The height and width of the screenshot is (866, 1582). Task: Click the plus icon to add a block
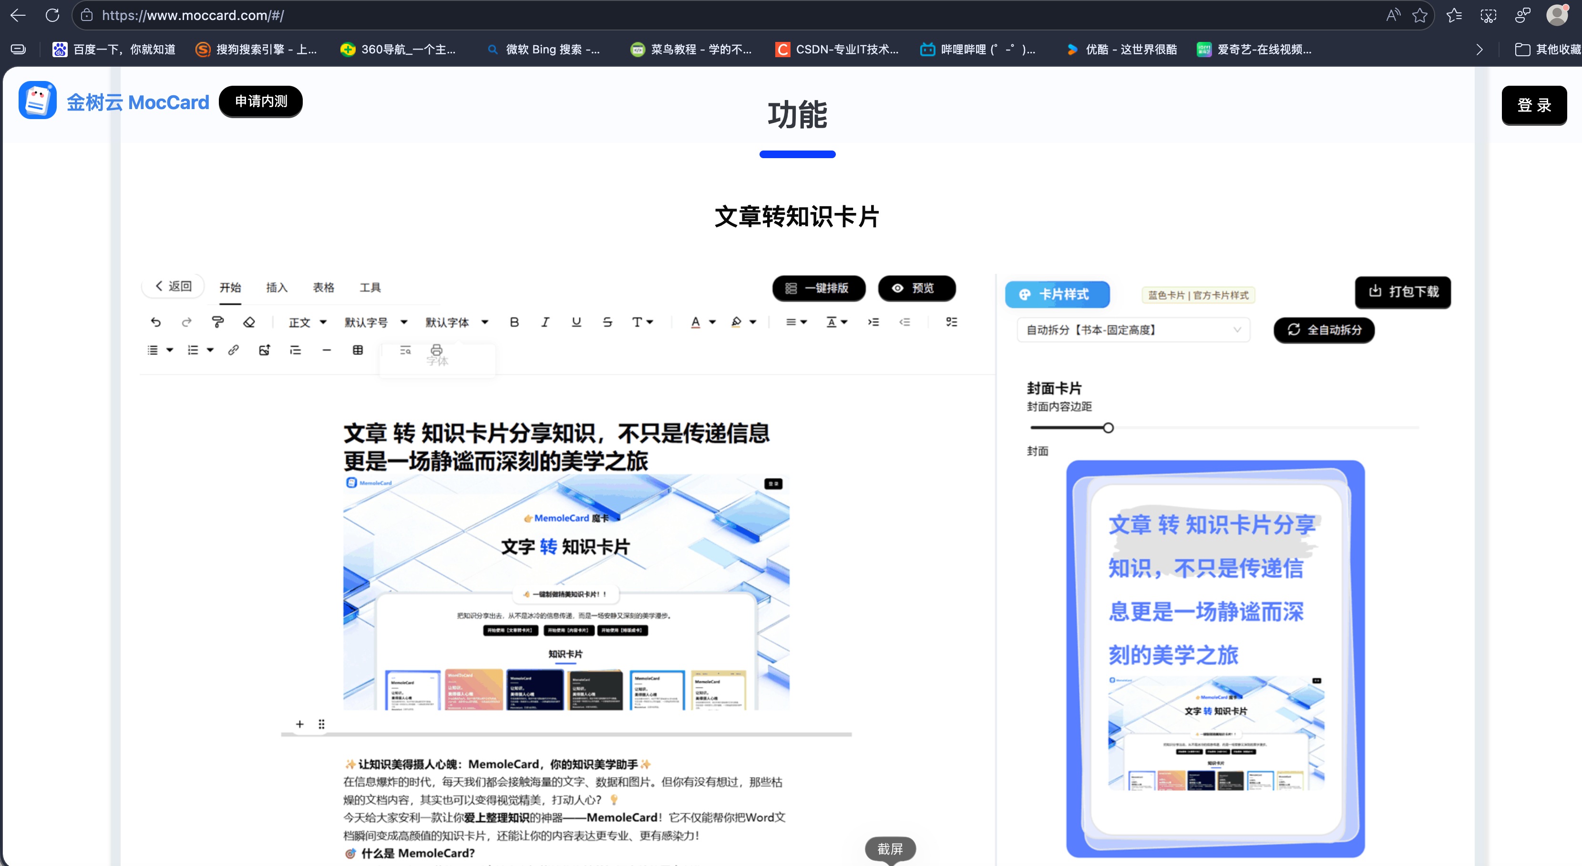coord(300,724)
